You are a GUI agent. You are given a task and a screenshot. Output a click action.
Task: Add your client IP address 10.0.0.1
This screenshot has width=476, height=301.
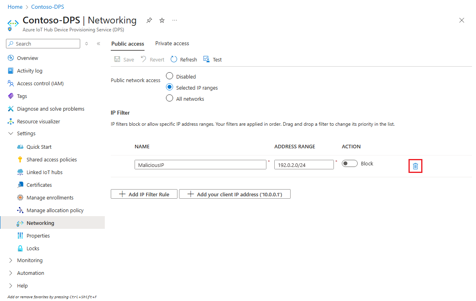[235, 194]
